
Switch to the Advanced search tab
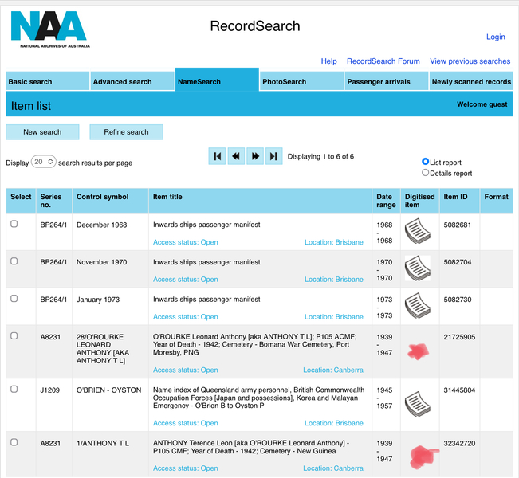coord(132,81)
